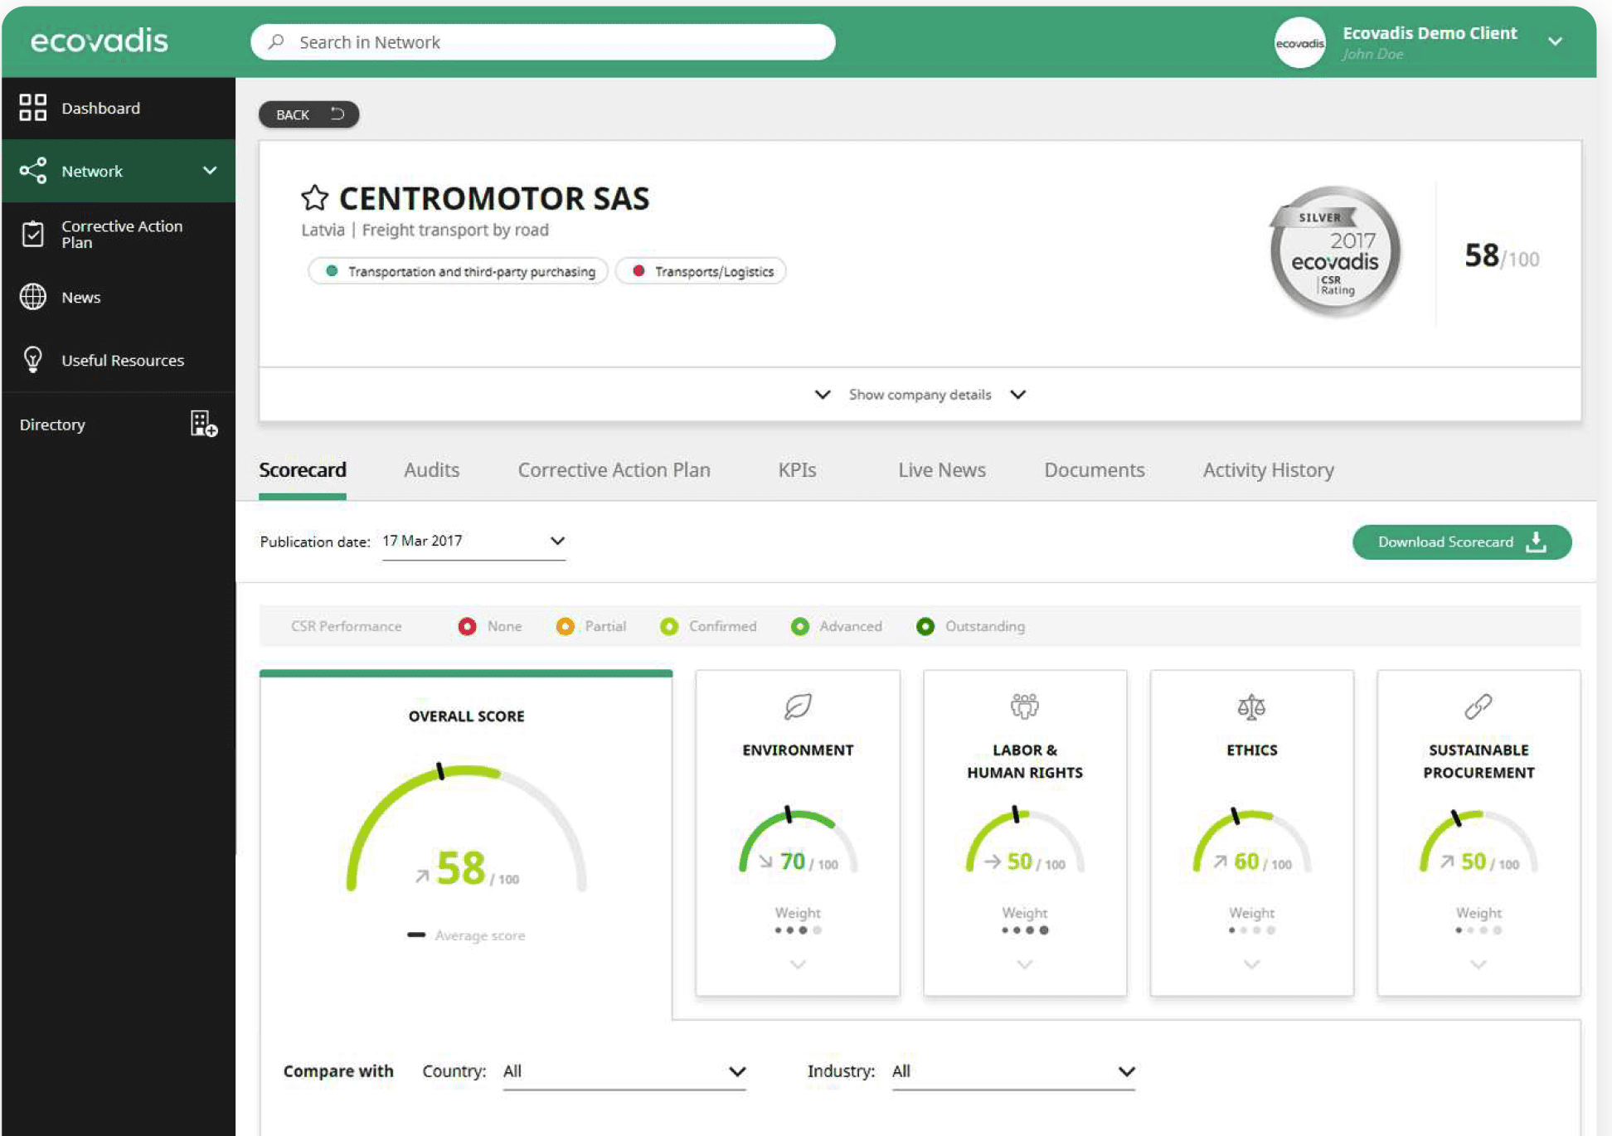Click the Ethics scales icon
The width and height of the screenshot is (1612, 1136).
pos(1250,706)
